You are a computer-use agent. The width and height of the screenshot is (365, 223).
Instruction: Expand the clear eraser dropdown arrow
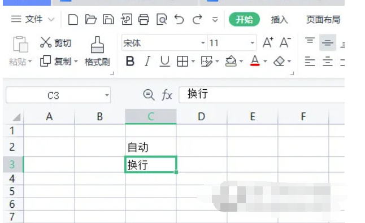[x=289, y=62]
